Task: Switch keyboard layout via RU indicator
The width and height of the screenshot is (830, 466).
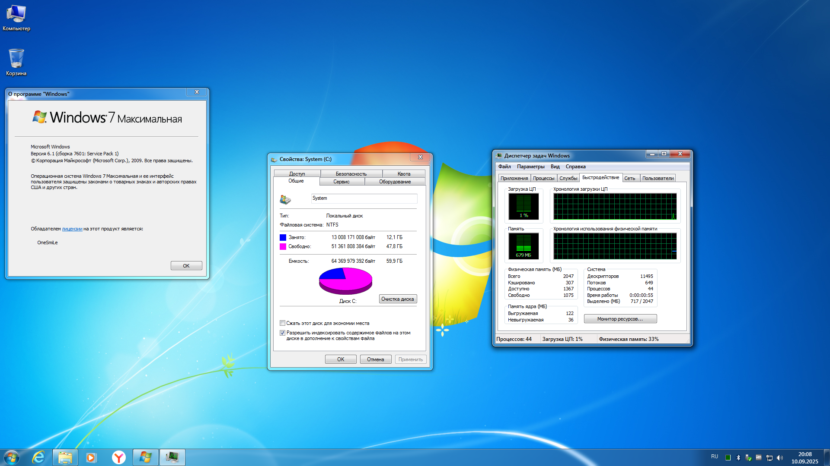Action: coord(715,457)
